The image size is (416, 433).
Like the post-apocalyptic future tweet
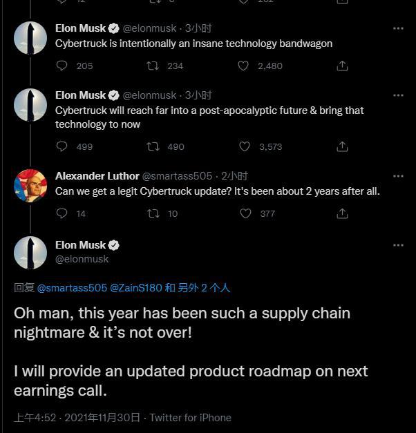(244, 146)
